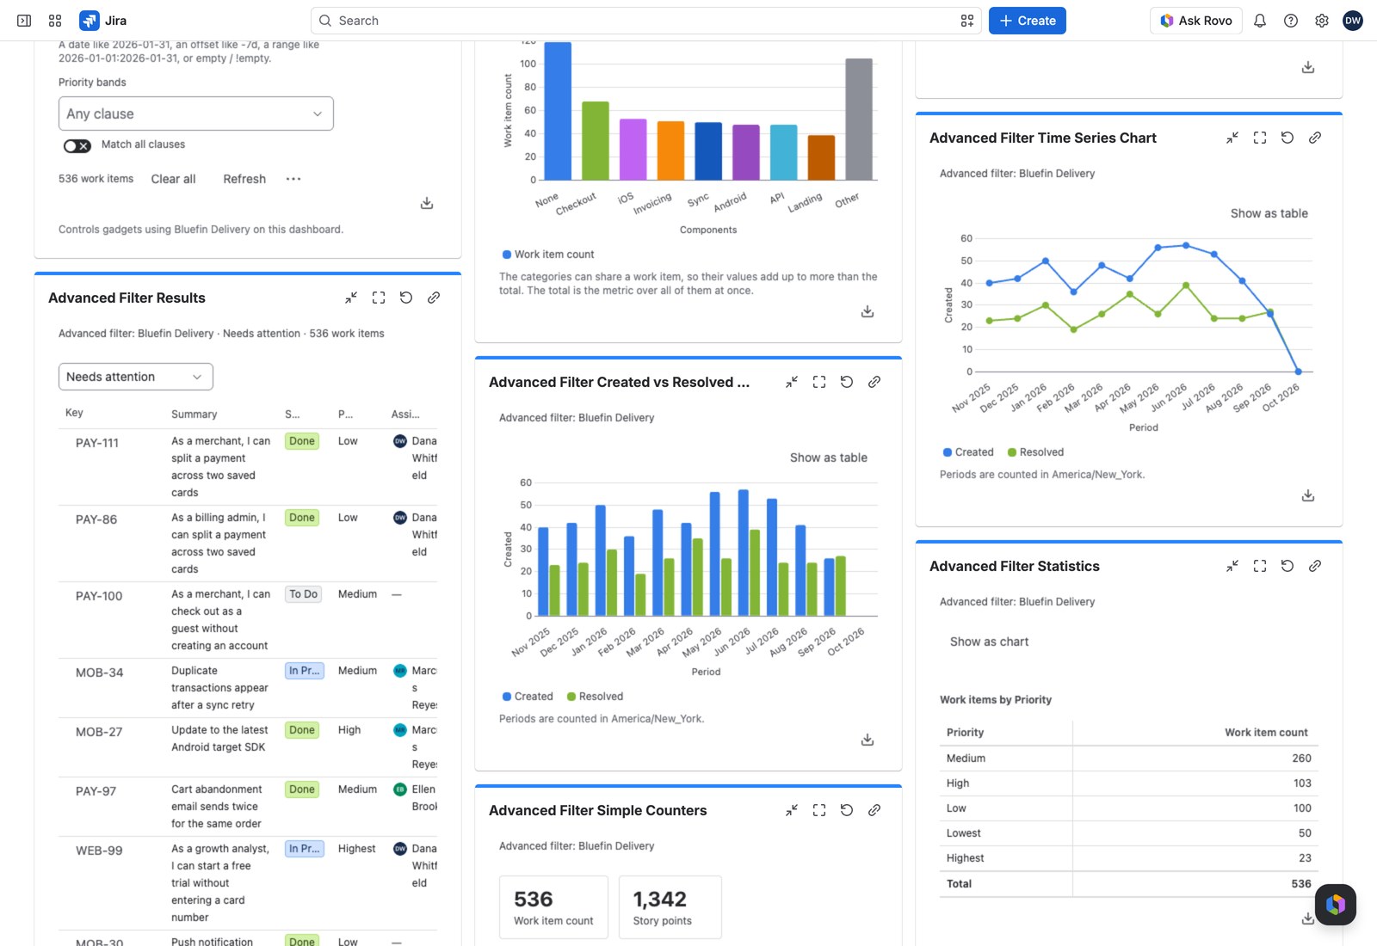Sort by the Key column header
The image size is (1377, 946).
click(x=74, y=413)
